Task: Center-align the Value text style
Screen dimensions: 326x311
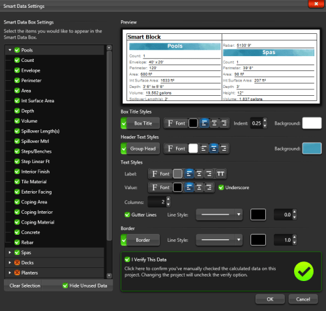Action: tap(199, 187)
